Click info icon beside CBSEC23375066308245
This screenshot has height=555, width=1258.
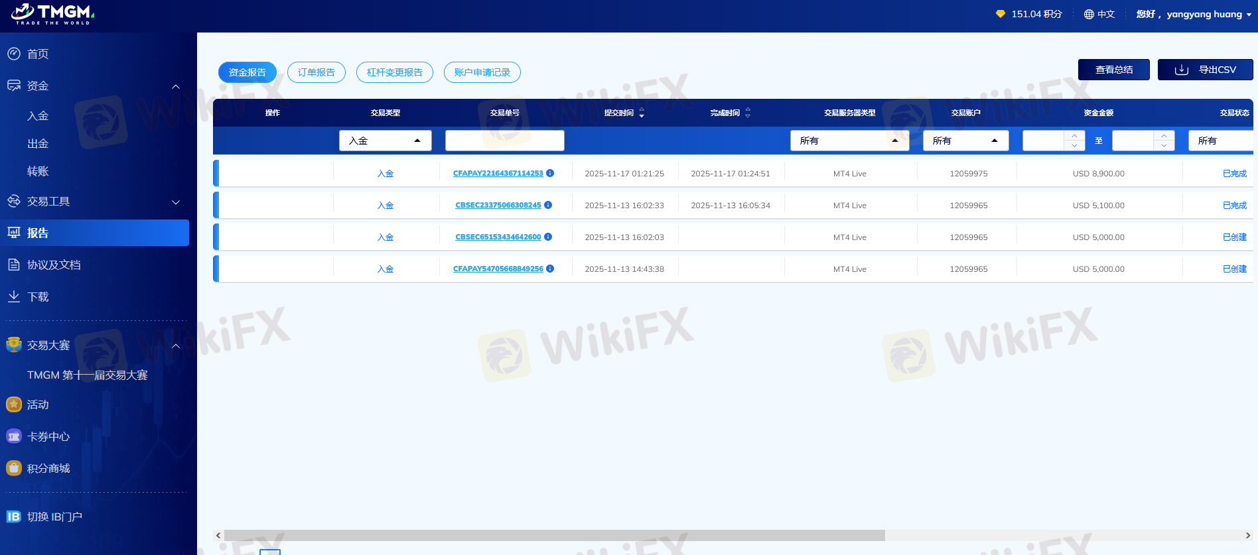[x=548, y=205]
